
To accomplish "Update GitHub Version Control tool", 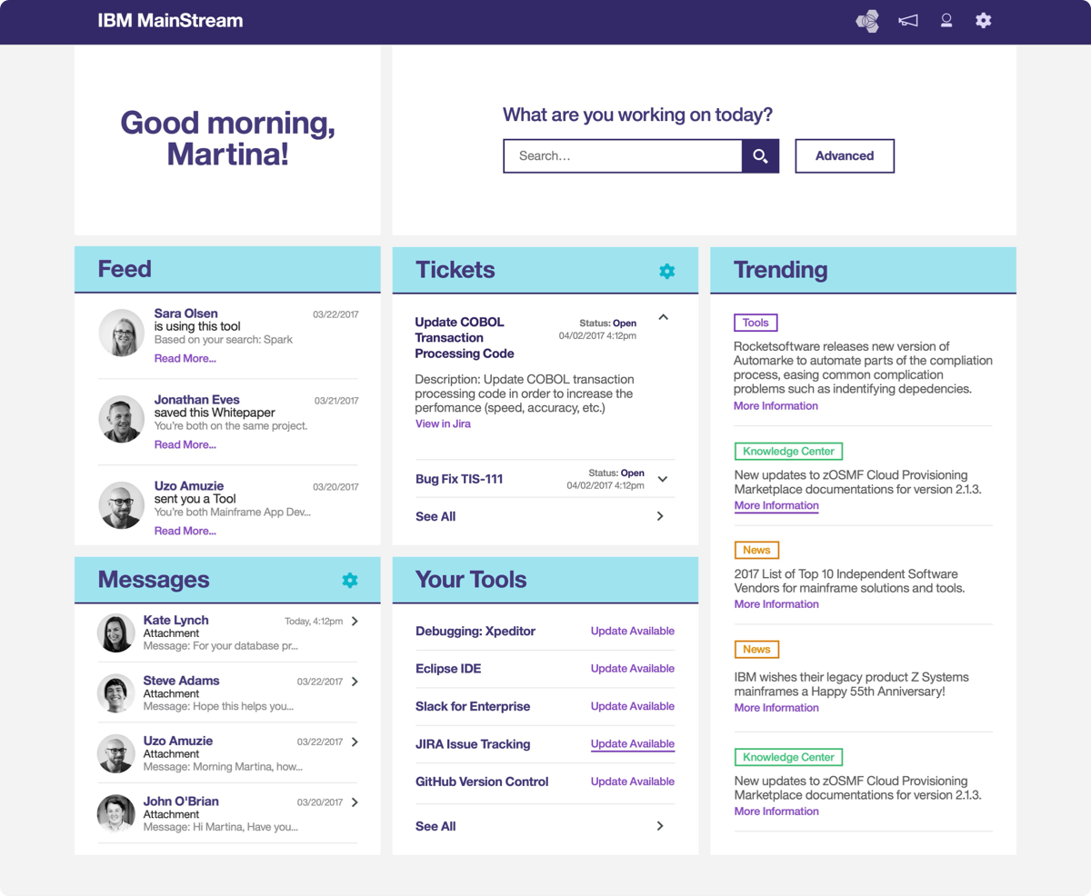I will (633, 782).
